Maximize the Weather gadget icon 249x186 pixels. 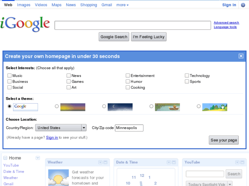105,162
